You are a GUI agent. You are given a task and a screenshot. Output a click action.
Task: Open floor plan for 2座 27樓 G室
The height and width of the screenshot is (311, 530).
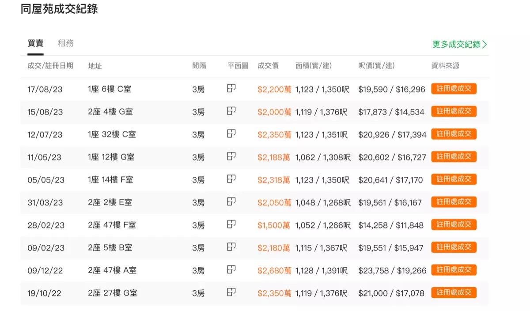point(231,292)
